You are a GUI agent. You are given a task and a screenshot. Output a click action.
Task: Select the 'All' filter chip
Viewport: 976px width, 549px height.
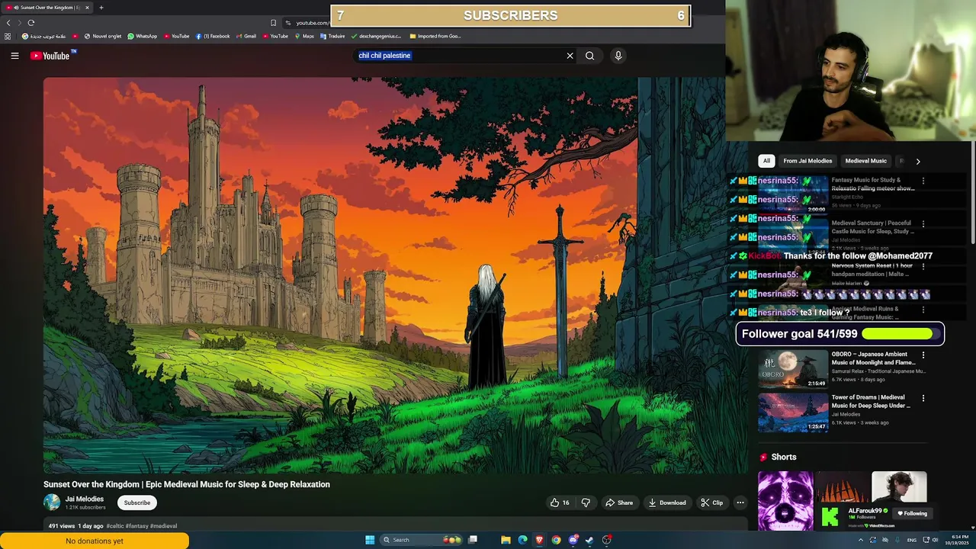pyautogui.click(x=766, y=161)
